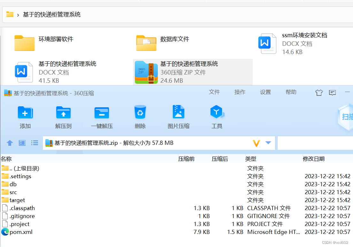Screen dimensions: 353x247
Task: Switch to icon view mode button
Action: 22,143
